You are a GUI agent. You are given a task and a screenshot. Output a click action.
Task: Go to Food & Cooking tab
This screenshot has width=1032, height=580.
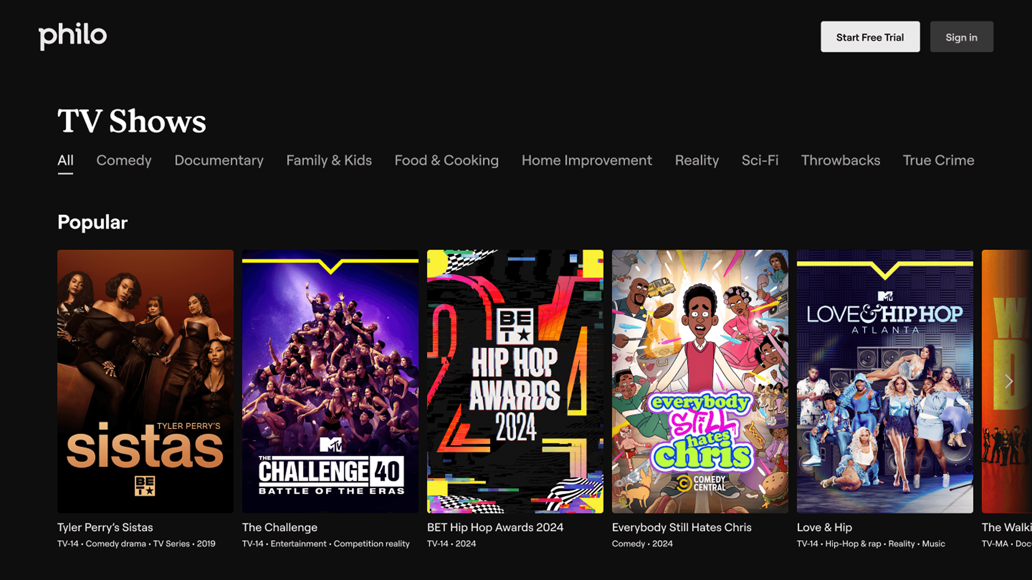pos(447,161)
